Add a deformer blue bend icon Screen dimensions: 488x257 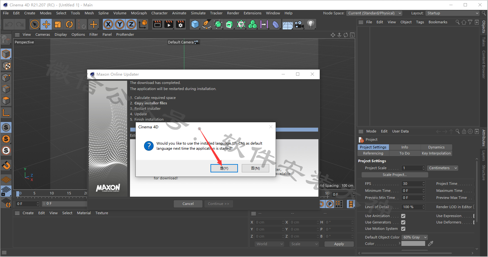[x=276, y=24]
